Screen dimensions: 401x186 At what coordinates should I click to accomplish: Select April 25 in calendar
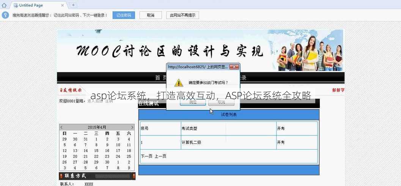[129, 156]
